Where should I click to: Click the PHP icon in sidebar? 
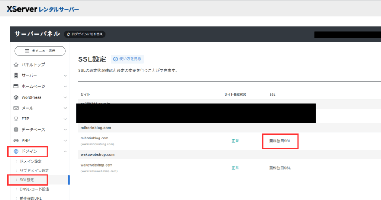[16, 141]
